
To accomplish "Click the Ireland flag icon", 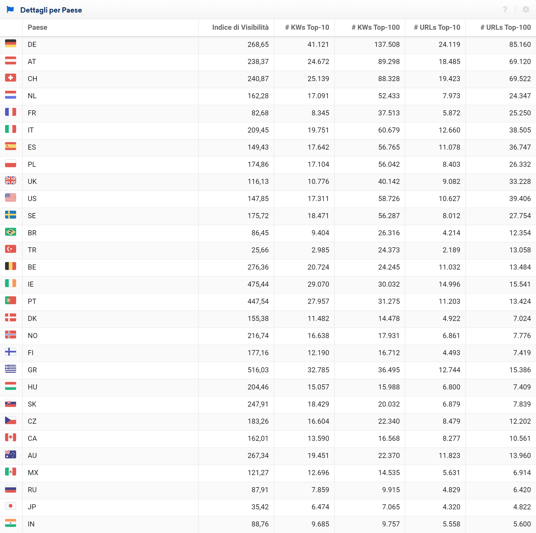I will pyautogui.click(x=11, y=284).
